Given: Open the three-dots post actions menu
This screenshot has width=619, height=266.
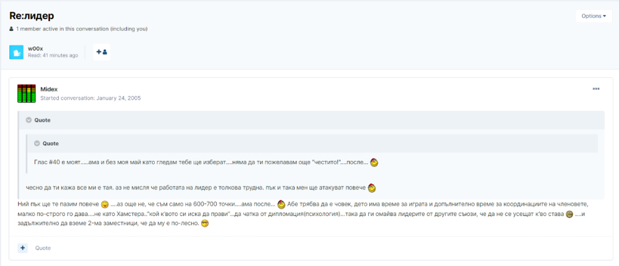Looking at the screenshot, I should [x=595, y=89].
